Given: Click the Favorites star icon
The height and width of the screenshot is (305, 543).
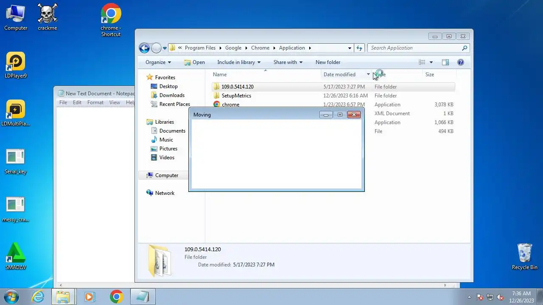Looking at the screenshot, I should 149,78.
